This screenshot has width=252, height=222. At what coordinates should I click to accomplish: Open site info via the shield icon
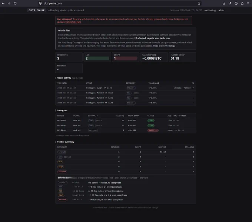pos(40,3)
